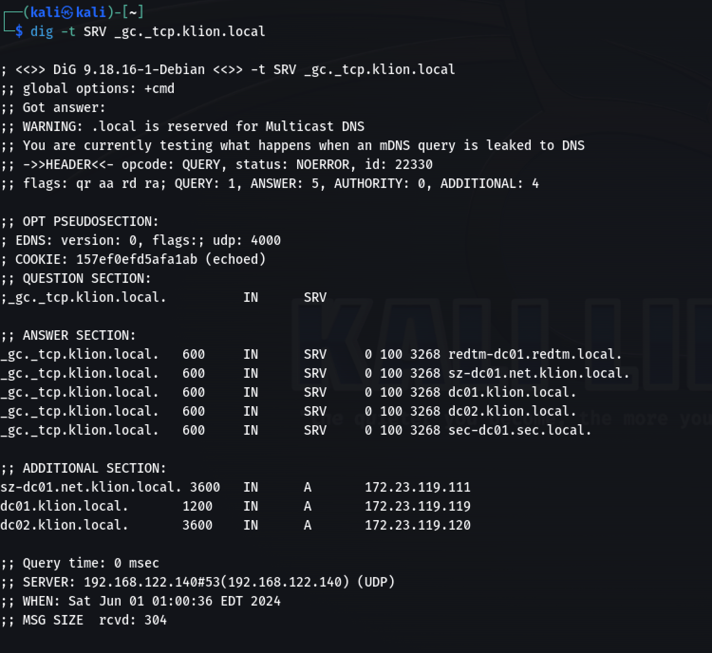
Task: Click the 1200 TTL value
Action: tap(197, 506)
